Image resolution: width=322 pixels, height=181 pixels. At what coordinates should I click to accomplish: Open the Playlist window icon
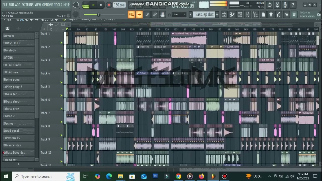[x=224, y=15]
